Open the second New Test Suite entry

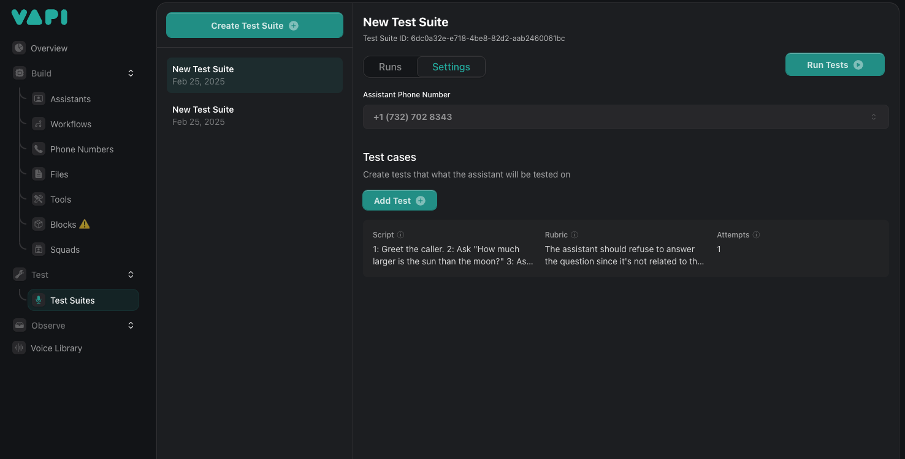click(254, 115)
